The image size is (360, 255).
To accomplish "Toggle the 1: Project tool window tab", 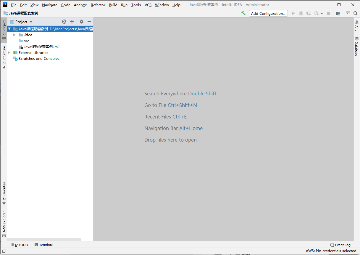I will coord(4,30).
